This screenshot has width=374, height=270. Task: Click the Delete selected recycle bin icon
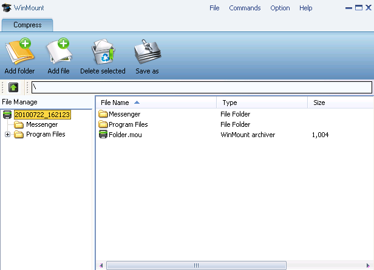[103, 52]
